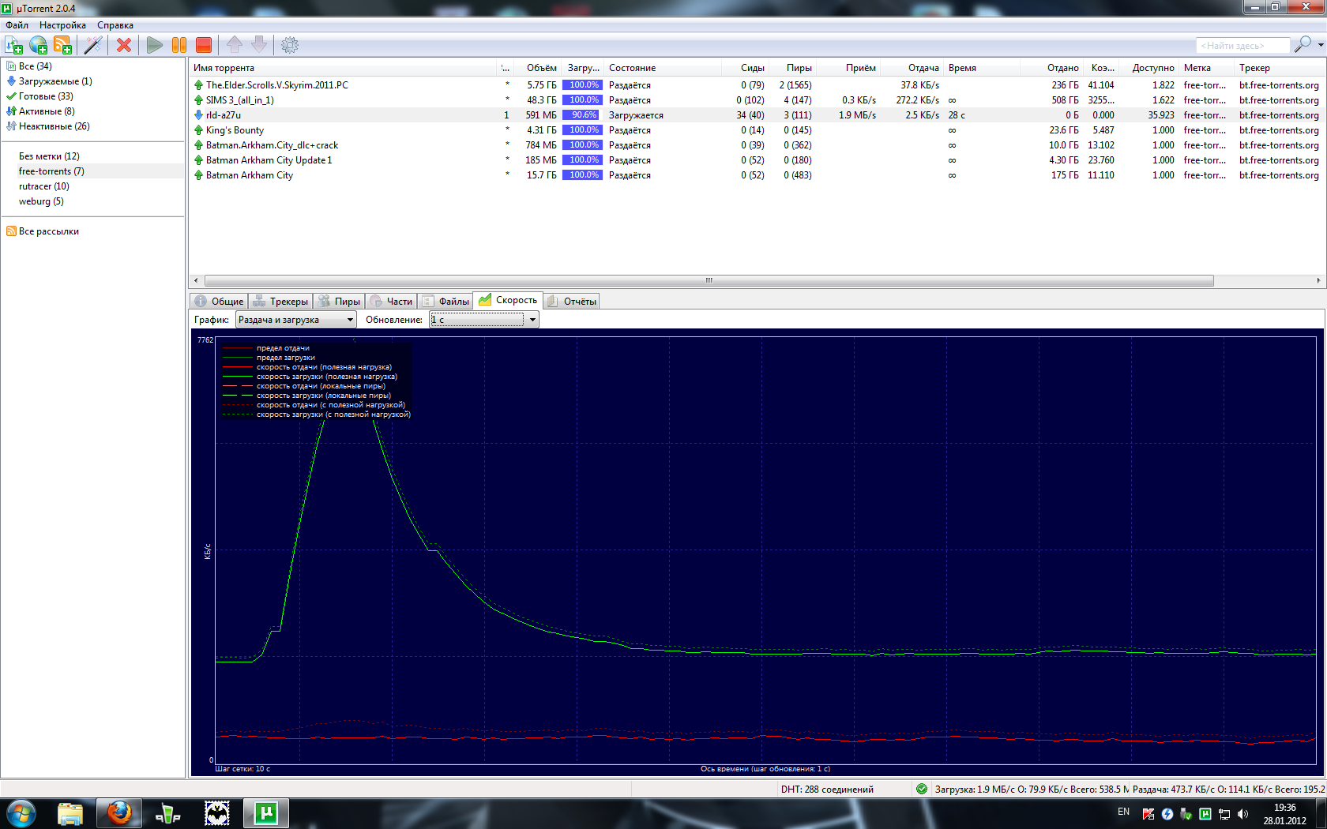Click the Move Down Queue arrow icon
This screenshot has height=829, width=1327.
pos(259,45)
